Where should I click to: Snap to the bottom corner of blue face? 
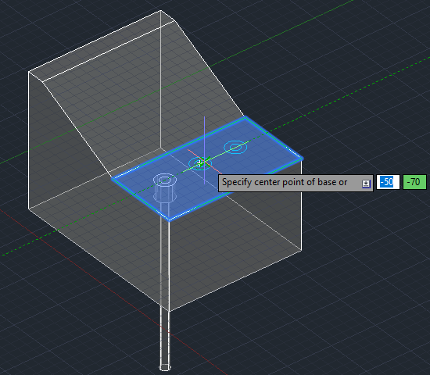point(169,220)
